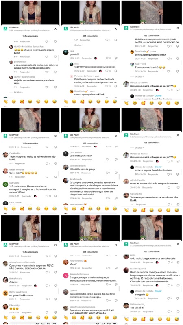This screenshot has height=325, width=183.
Task: Dislike julianarikolas's comment 'Quanta maldade'
Action: point(55,72)
